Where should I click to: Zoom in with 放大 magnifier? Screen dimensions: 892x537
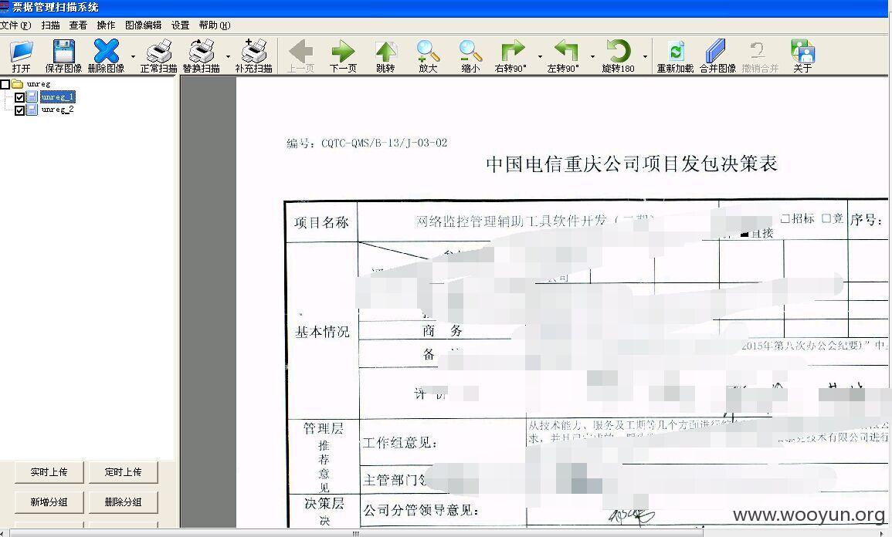pyautogui.click(x=428, y=56)
